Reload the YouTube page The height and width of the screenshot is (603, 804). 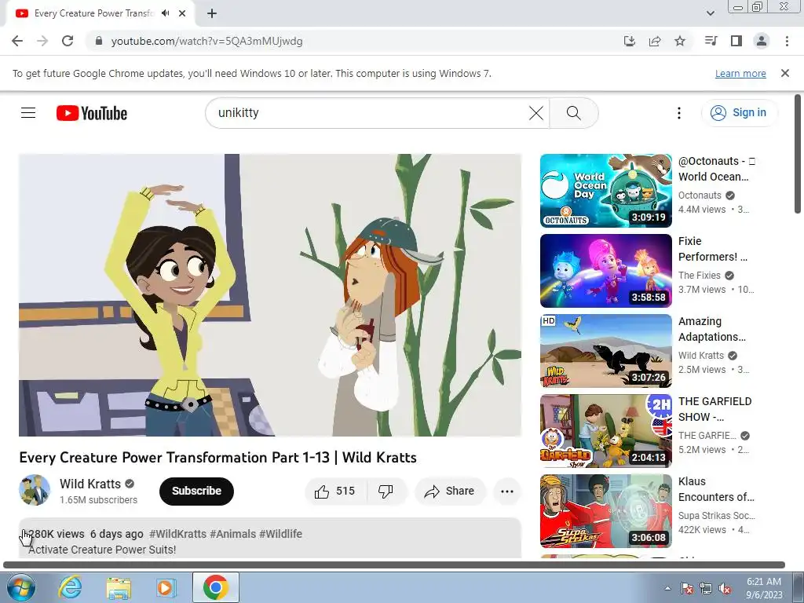coord(68,41)
